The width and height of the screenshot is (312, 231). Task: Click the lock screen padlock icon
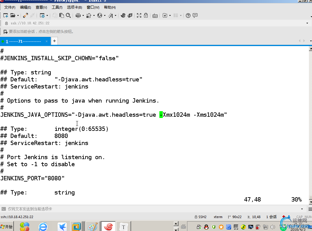tap(146, 15)
